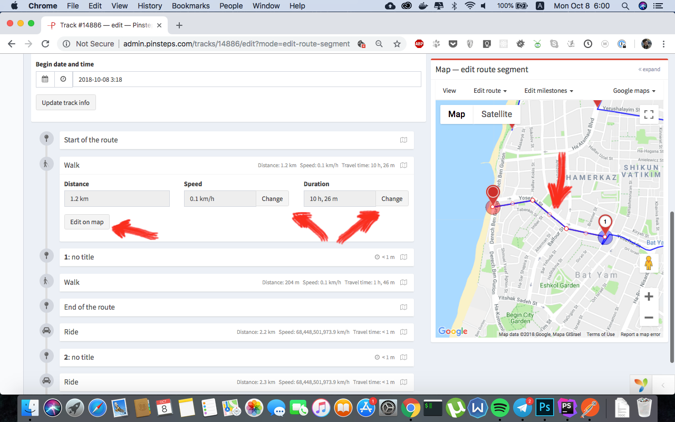Image resolution: width=675 pixels, height=422 pixels.
Task: Click Change button next to Speed
Action: pos(272,198)
